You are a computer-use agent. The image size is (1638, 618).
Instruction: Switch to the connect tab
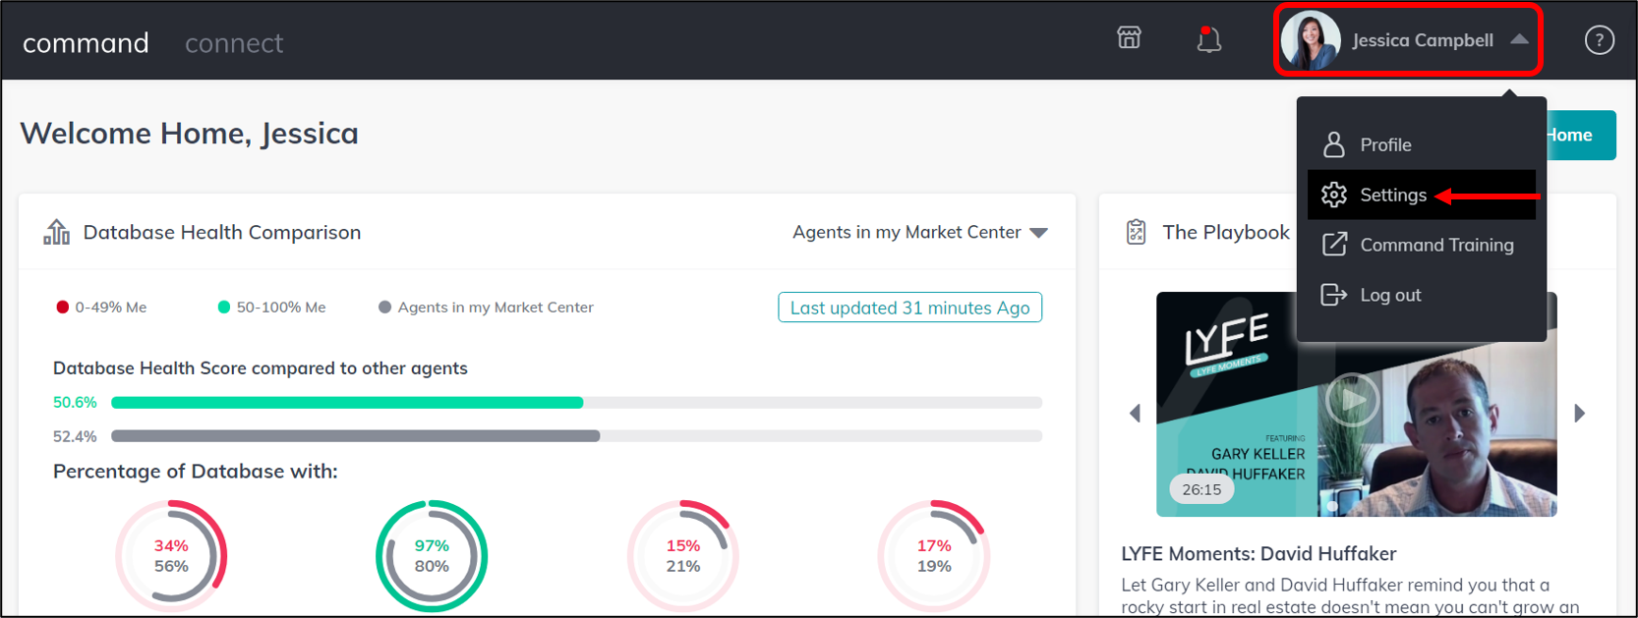coord(234,43)
